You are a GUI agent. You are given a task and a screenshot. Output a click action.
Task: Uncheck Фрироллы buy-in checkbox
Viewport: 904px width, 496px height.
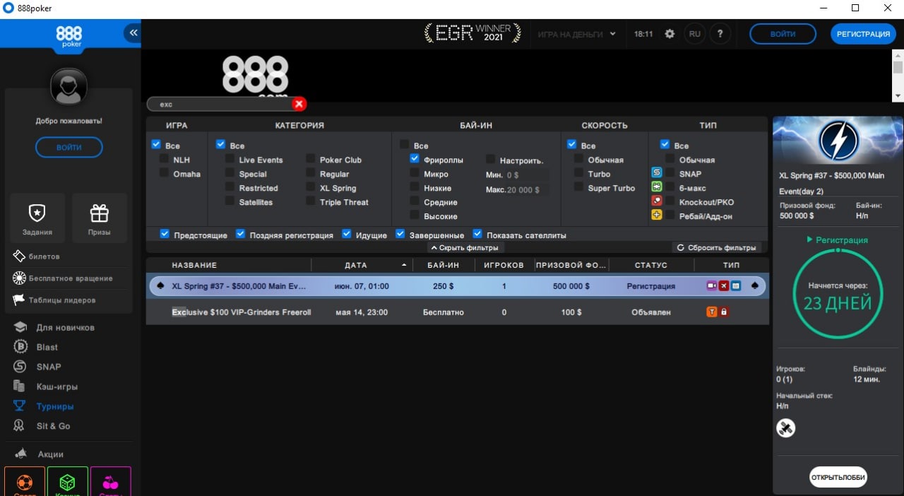tap(415, 159)
